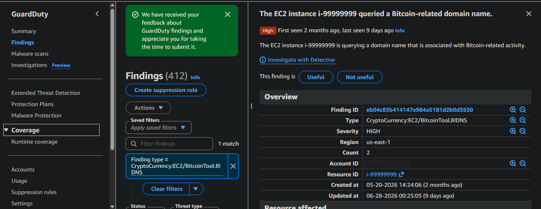This screenshot has height=209, width=541.
Task: Open Malware Protection page
Action: 36,115
